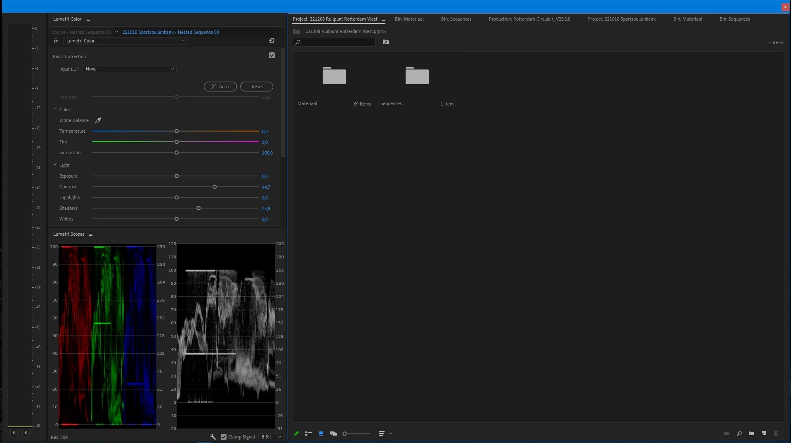Open the Find magnifier in the Project panel footer
The image size is (791, 443).
[739, 434]
